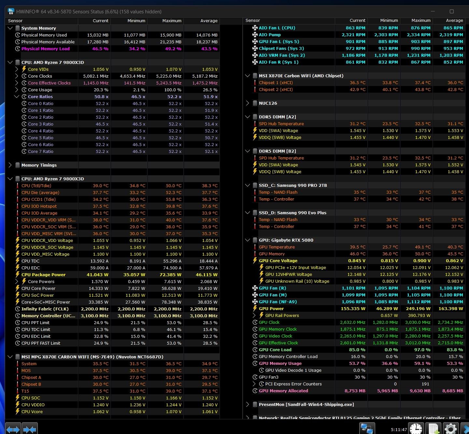Click the left panel Sensor column header

42,21
